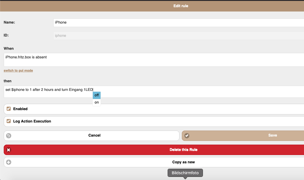
Task: Click the Cancel button label
Action: pos(95,135)
